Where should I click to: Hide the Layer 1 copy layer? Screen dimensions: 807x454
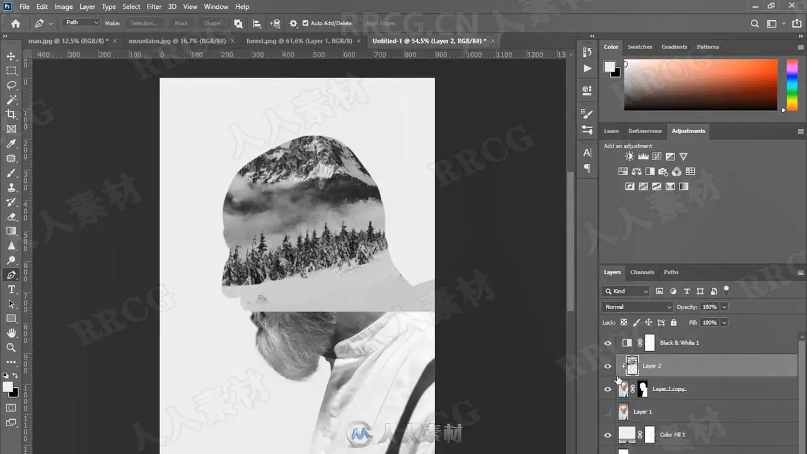(608, 389)
